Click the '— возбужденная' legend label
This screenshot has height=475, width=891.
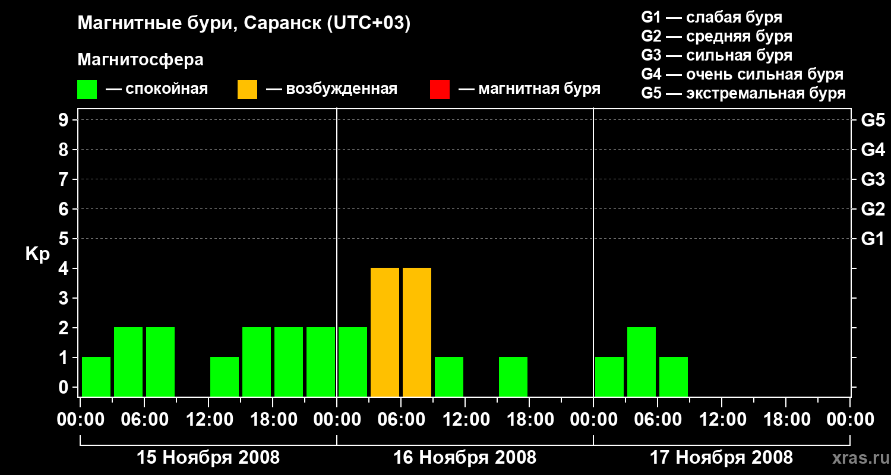tap(331, 89)
